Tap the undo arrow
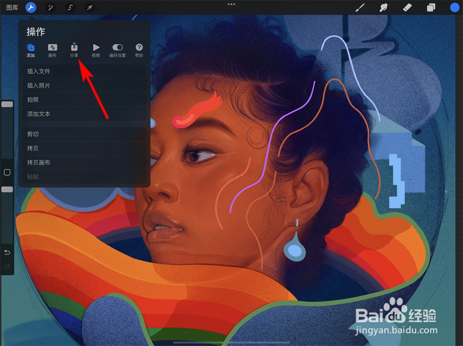 coord(7,252)
